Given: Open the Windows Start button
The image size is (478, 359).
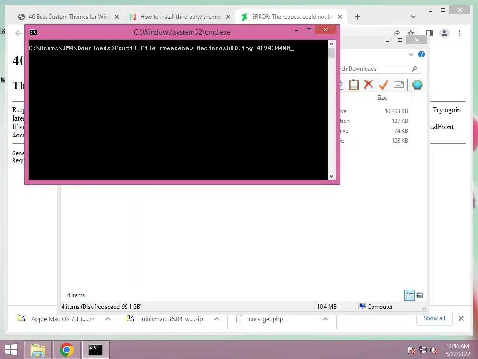Looking at the screenshot, I should click(11, 350).
